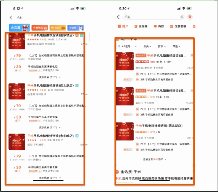Click the group-buy tag before 79元 in first right listing
Image resolution: width=218 pixels, height=192 pixels.
pos(137,74)
